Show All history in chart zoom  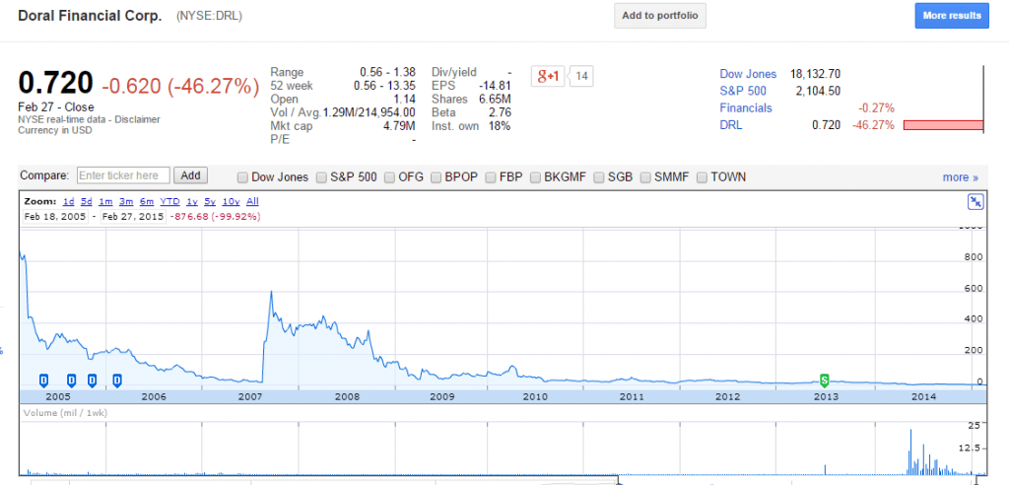[x=252, y=202]
